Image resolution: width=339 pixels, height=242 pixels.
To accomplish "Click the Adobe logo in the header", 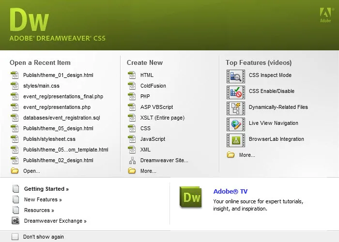I will pos(325,15).
